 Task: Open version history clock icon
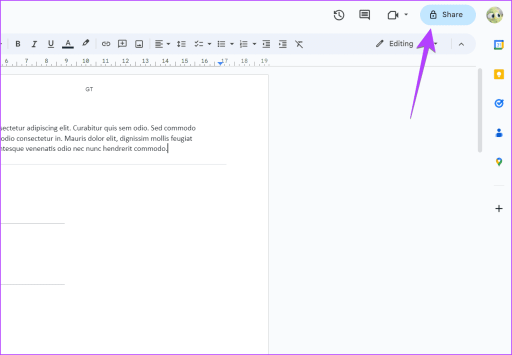pyautogui.click(x=339, y=15)
